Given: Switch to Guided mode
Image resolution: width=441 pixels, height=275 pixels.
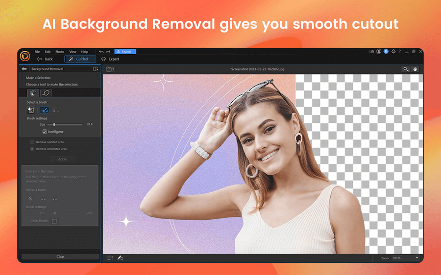Looking at the screenshot, I should 80,59.
